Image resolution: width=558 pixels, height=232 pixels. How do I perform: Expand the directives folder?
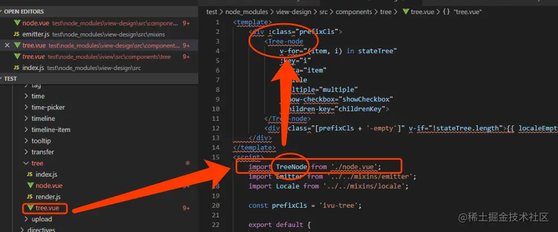[23, 230]
